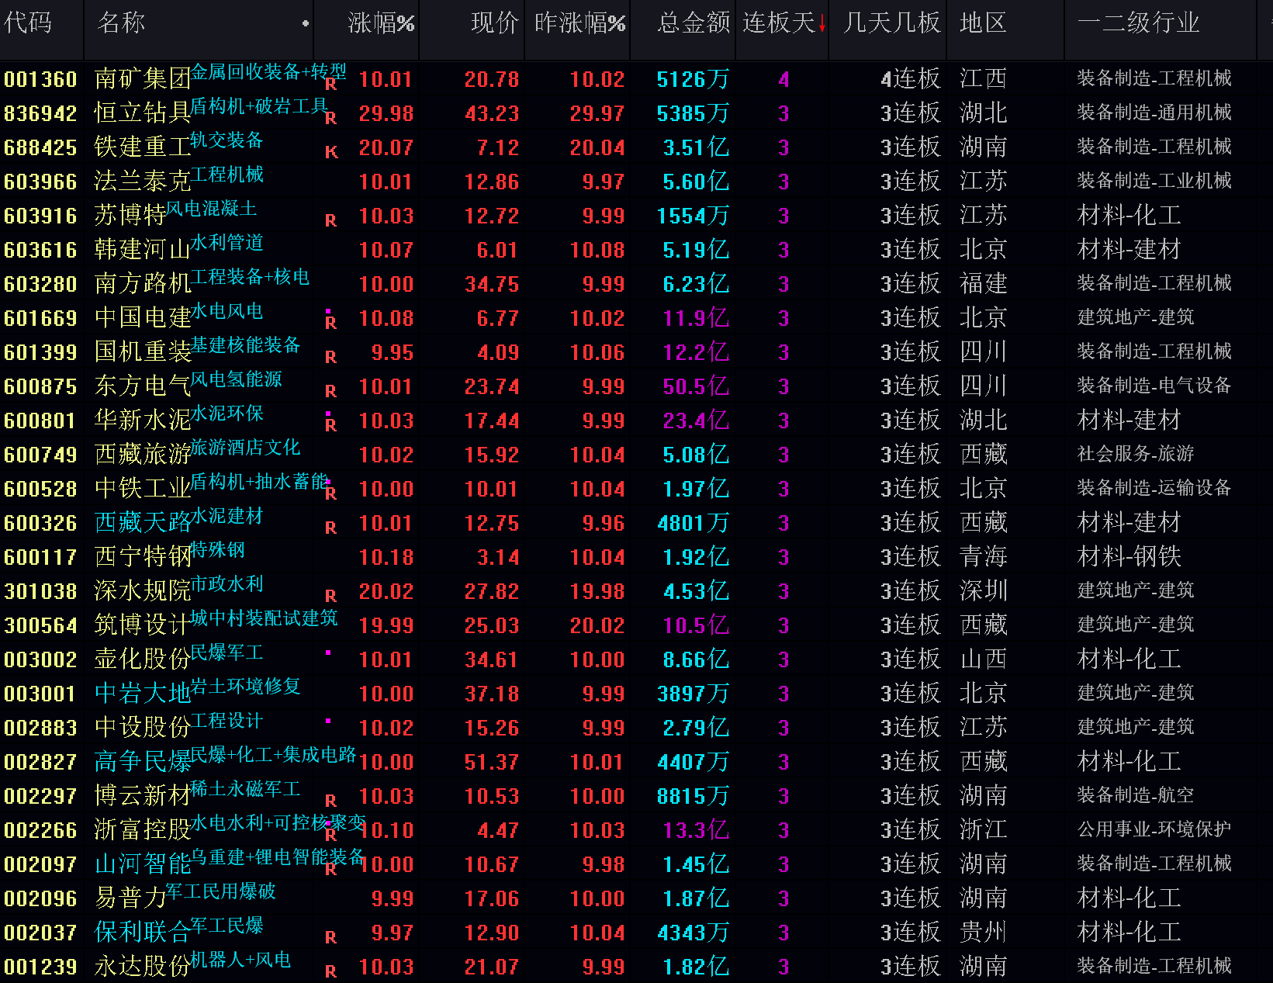
Task: Click the R marker on the 苏博特 row
Action: [330, 220]
